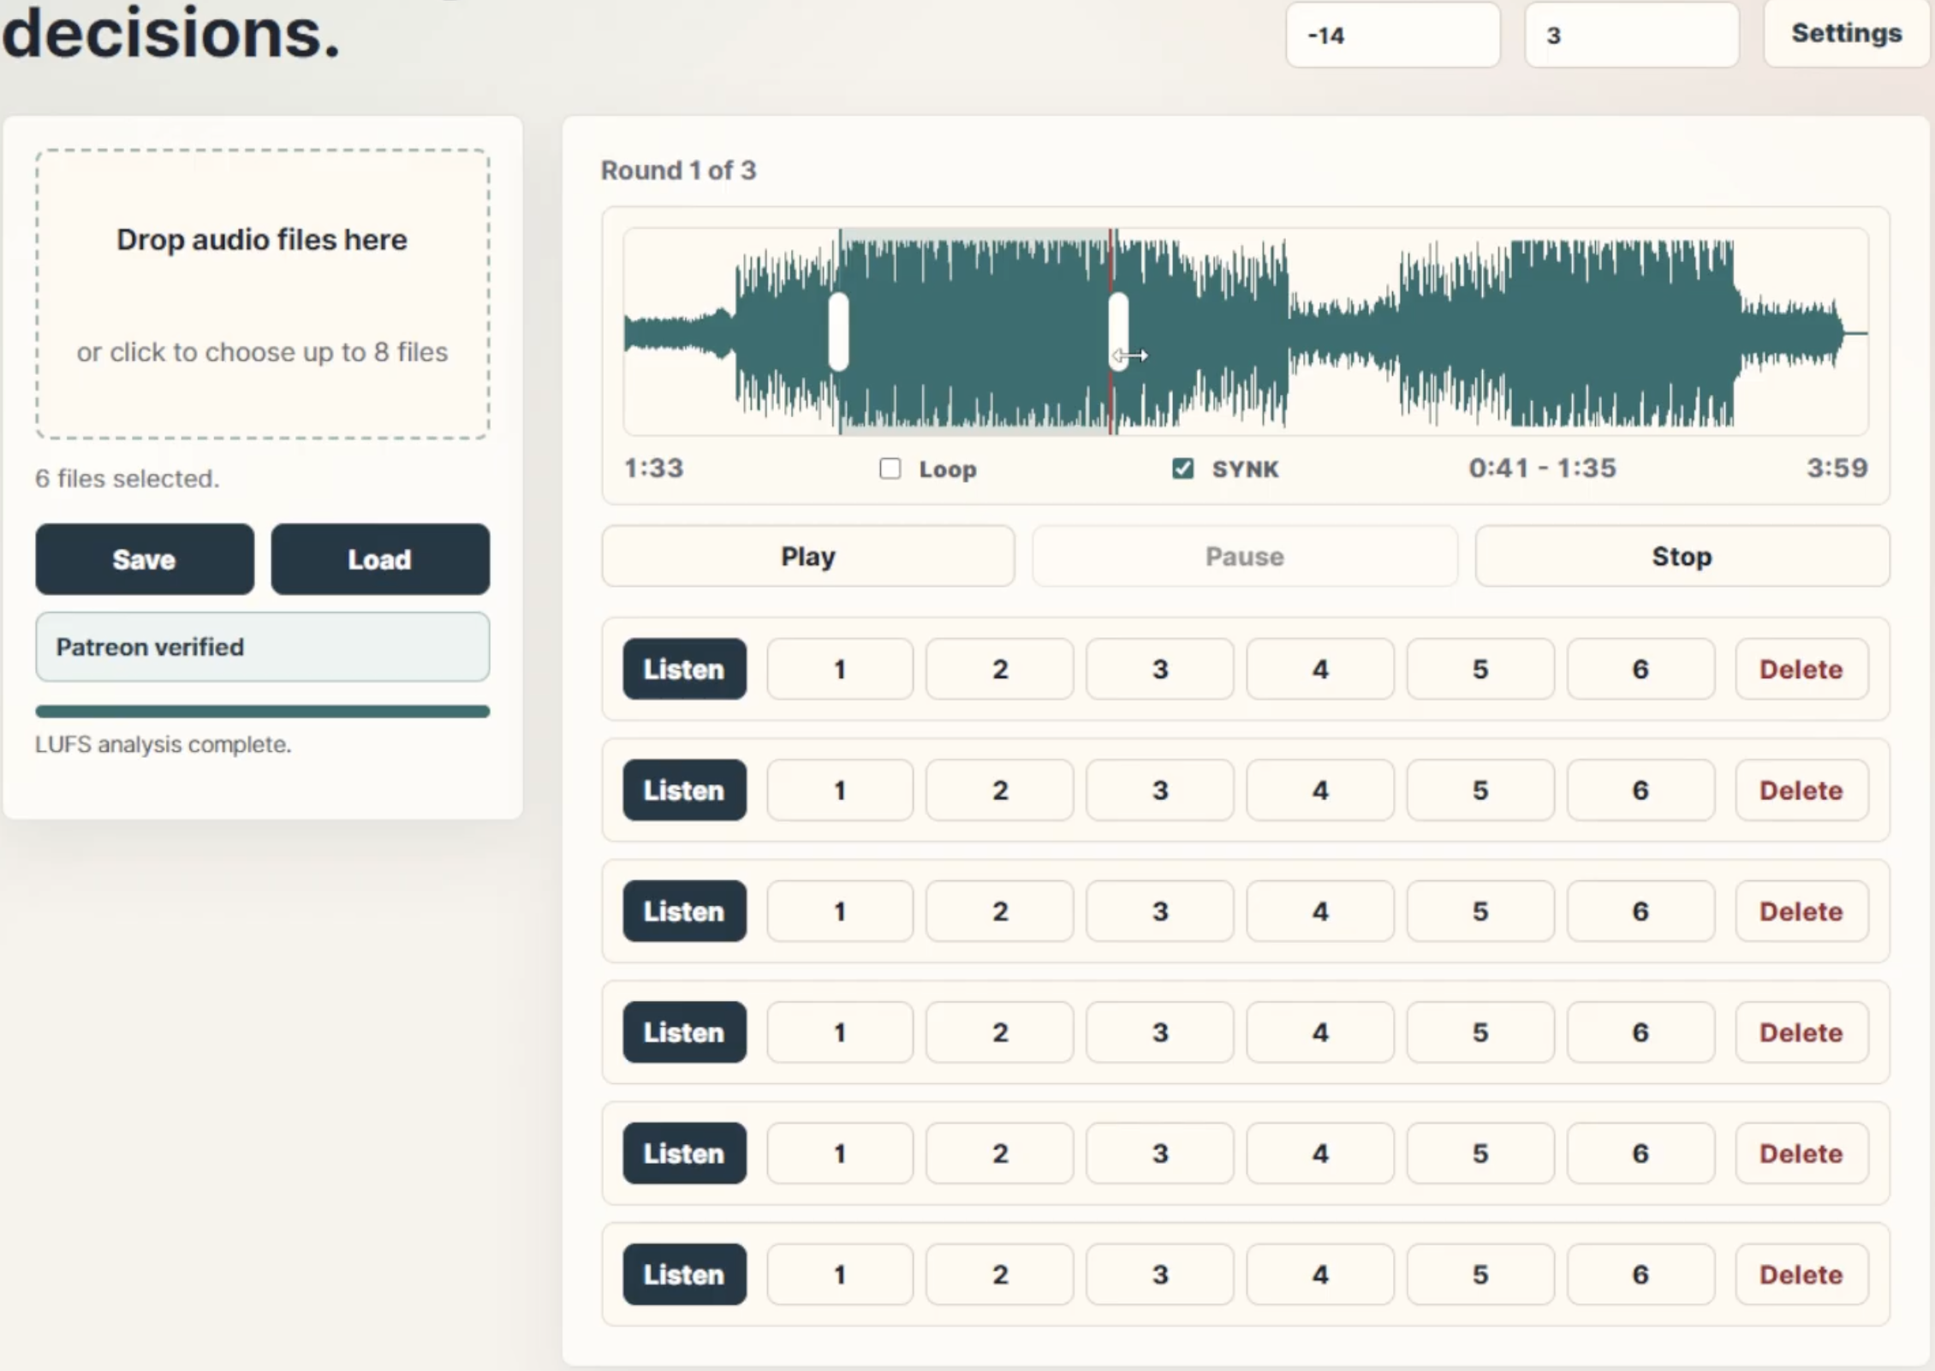This screenshot has height=1371, width=1935.
Task: Click the Drop audio files here zone
Action: [x=262, y=294]
